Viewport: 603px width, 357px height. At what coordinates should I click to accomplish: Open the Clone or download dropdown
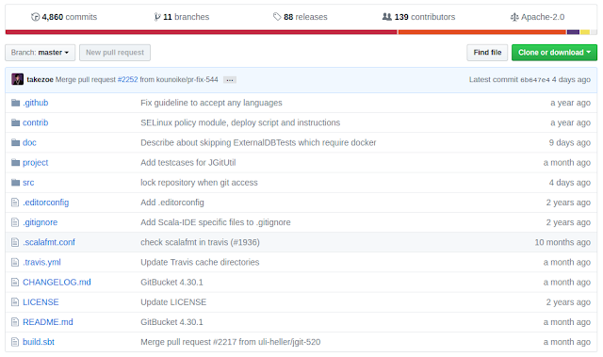[x=554, y=53]
